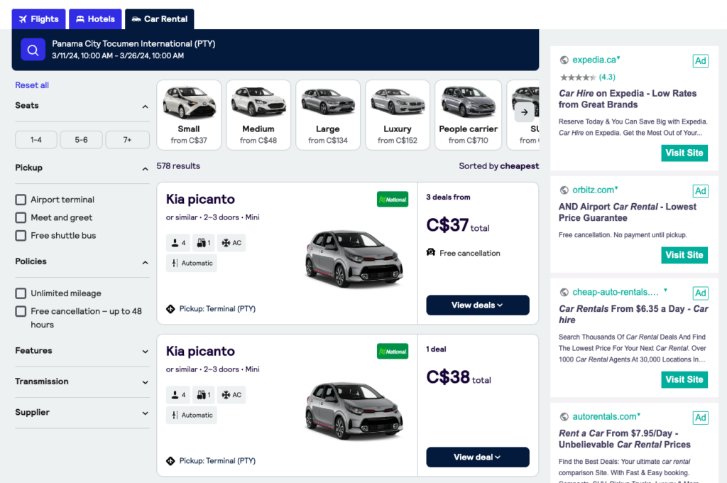Image resolution: width=727 pixels, height=483 pixels.
Task: Click the Ad badge on expedia.ca listing
Action: click(x=700, y=61)
